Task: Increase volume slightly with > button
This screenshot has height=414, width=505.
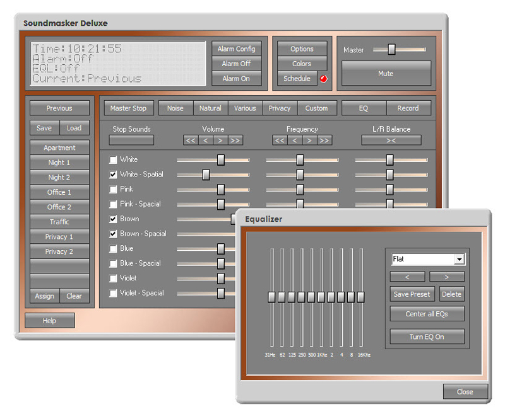Action: pos(220,141)
